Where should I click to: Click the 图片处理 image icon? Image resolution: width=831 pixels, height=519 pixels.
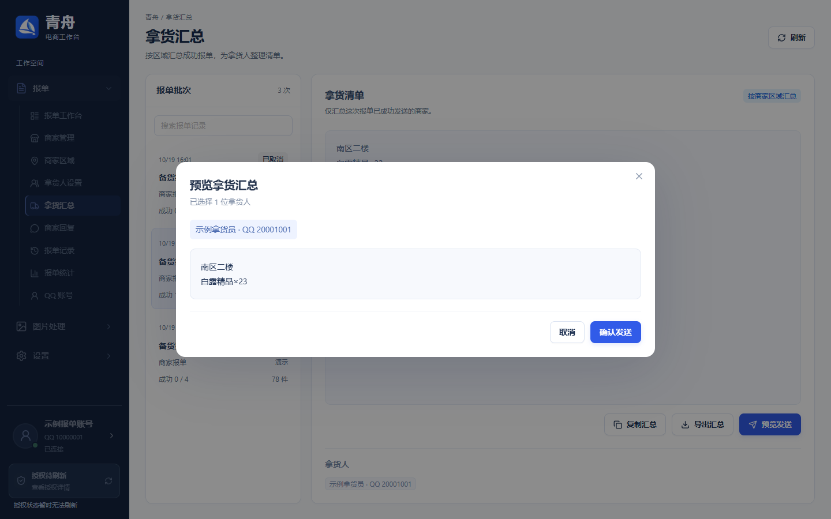21,326
